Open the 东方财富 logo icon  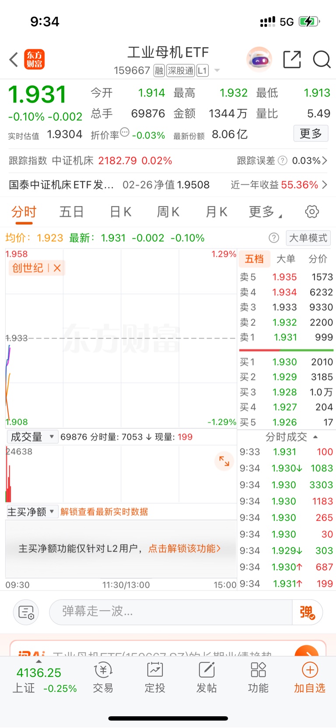pyautogui.click(x=34, y=60)
